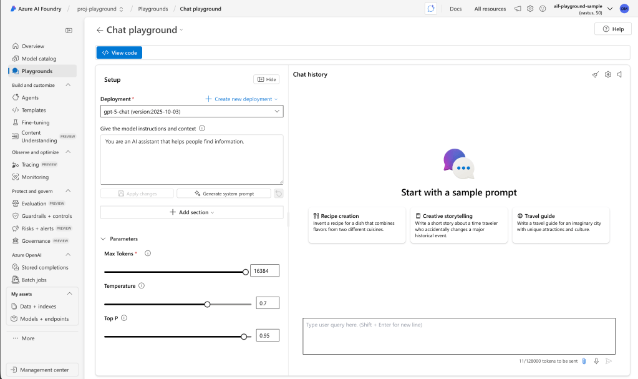
Task: Select Model catalog in the sidebar
Action: coord(36,59)
